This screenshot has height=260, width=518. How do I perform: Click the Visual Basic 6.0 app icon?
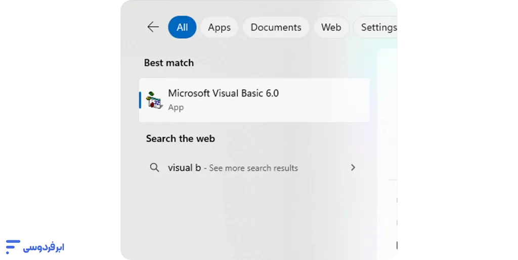pos(154,100)
